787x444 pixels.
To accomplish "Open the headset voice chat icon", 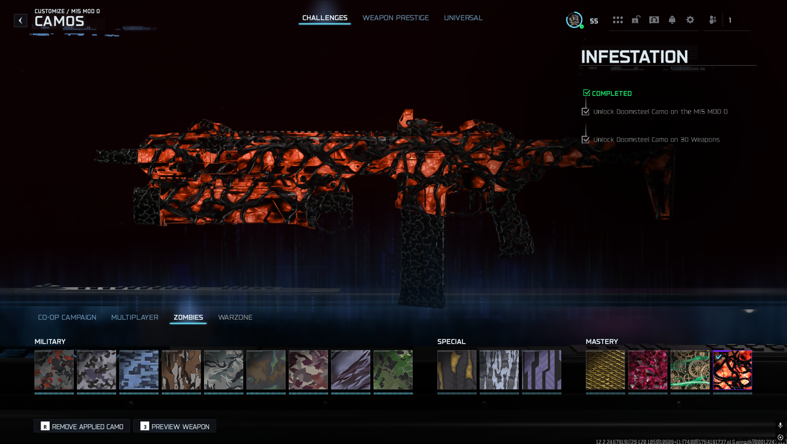I will [654, 20].
